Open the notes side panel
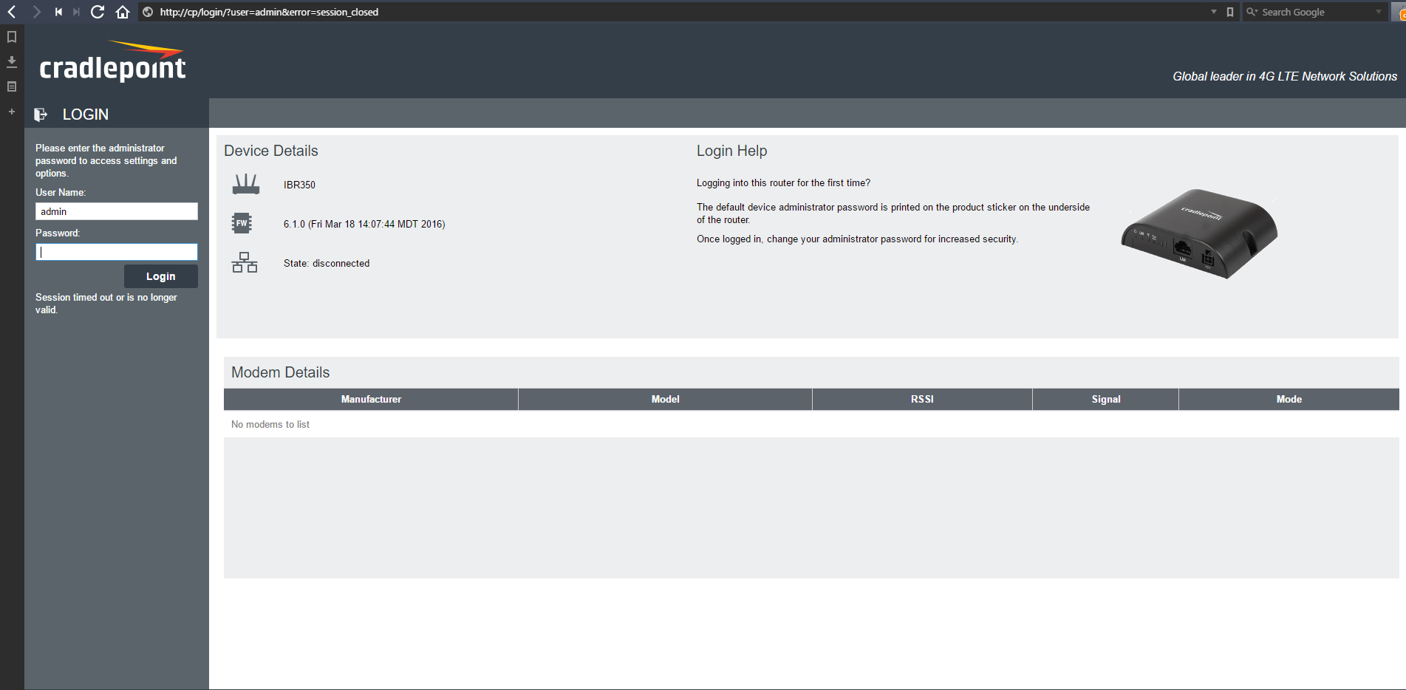This screenshot has width=1406, height=690. [x=12, y=86]
